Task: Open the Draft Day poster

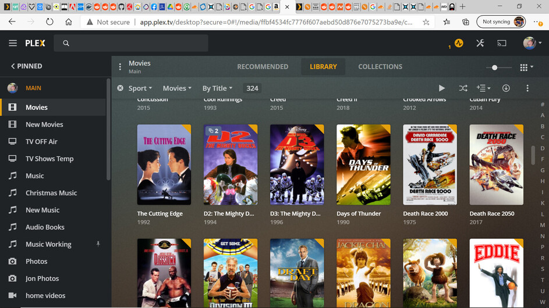Action: [x=297, y=273]
